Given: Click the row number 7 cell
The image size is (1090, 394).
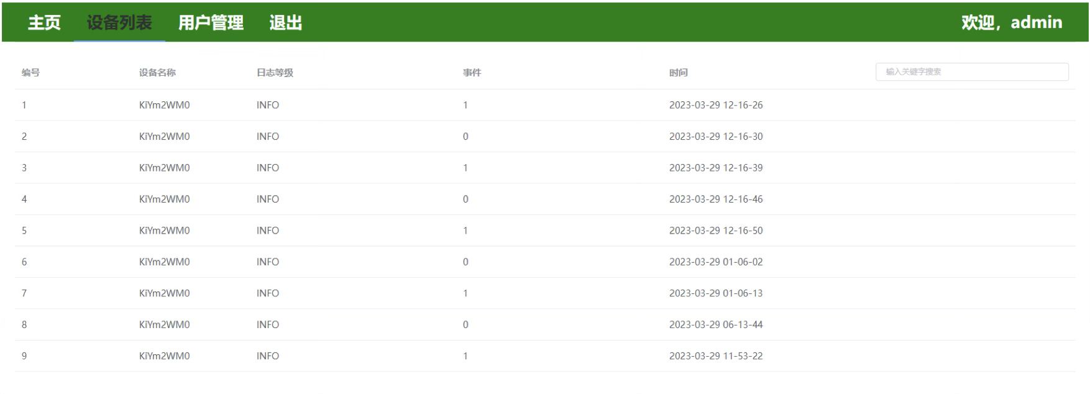Looking at the screenshot, I should tap(24, 293).
